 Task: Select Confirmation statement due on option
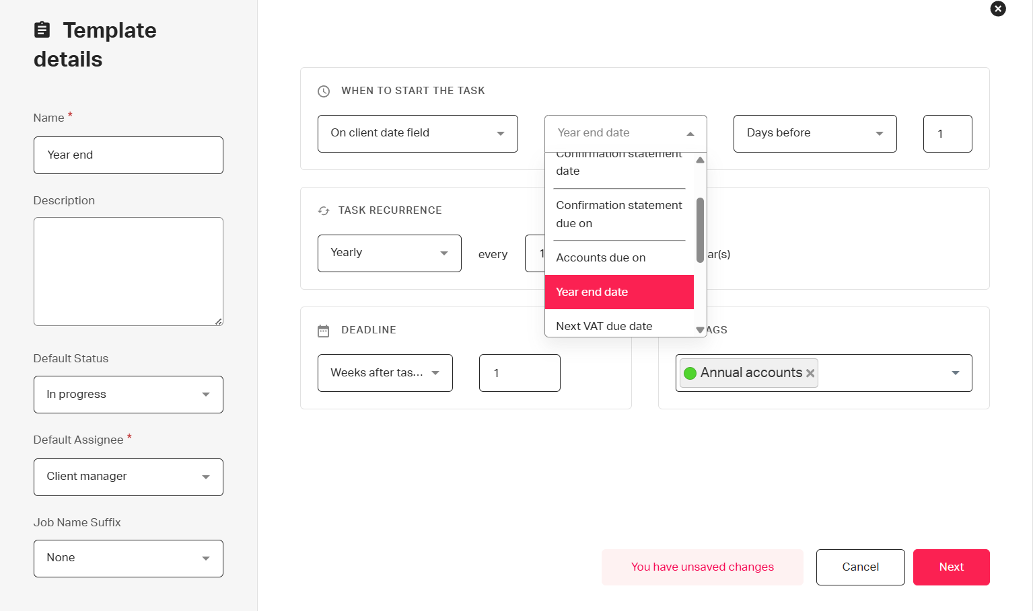tap(619, 214)
